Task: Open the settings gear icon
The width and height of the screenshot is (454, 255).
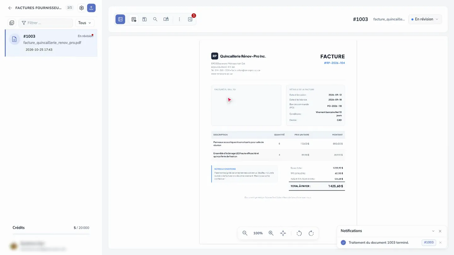Action: tap(82, 8)
